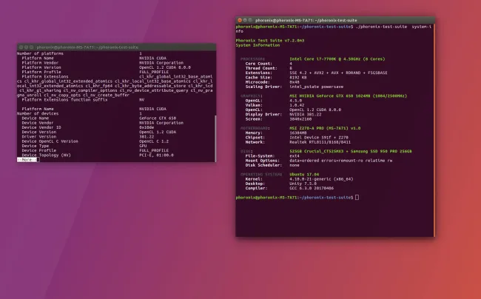The height and width of the screenshot is (299, 481).
Task: Click the '0x10de' device vendor ID
Action: pyautogui.click(x=147, y=127)
